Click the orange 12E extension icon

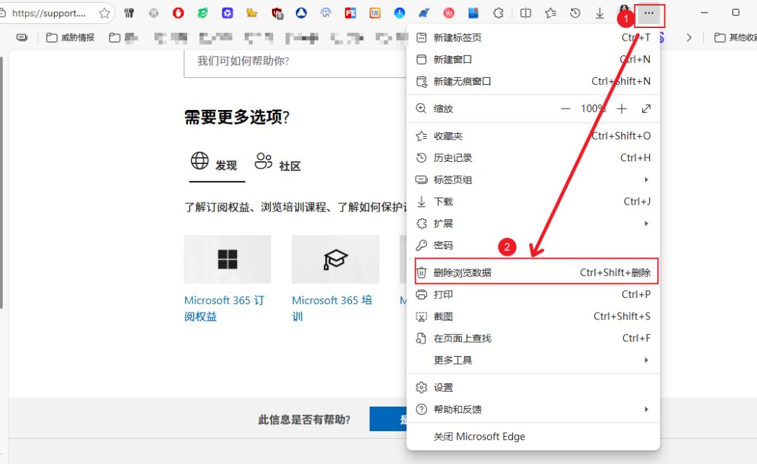(375, 13)
